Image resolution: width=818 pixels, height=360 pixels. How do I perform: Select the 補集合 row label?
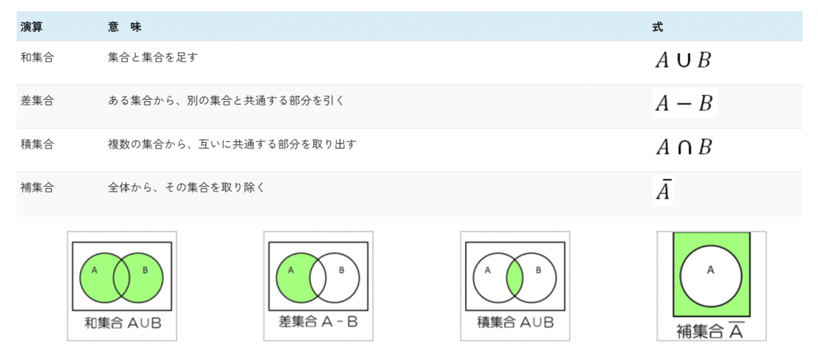click(37, 188)
